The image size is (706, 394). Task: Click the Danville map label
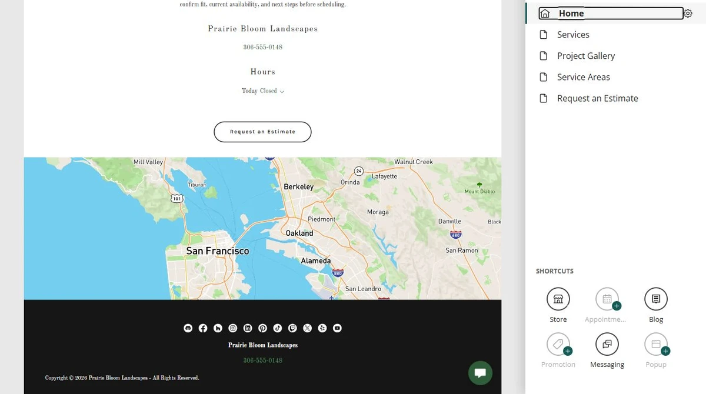[450, 221]
